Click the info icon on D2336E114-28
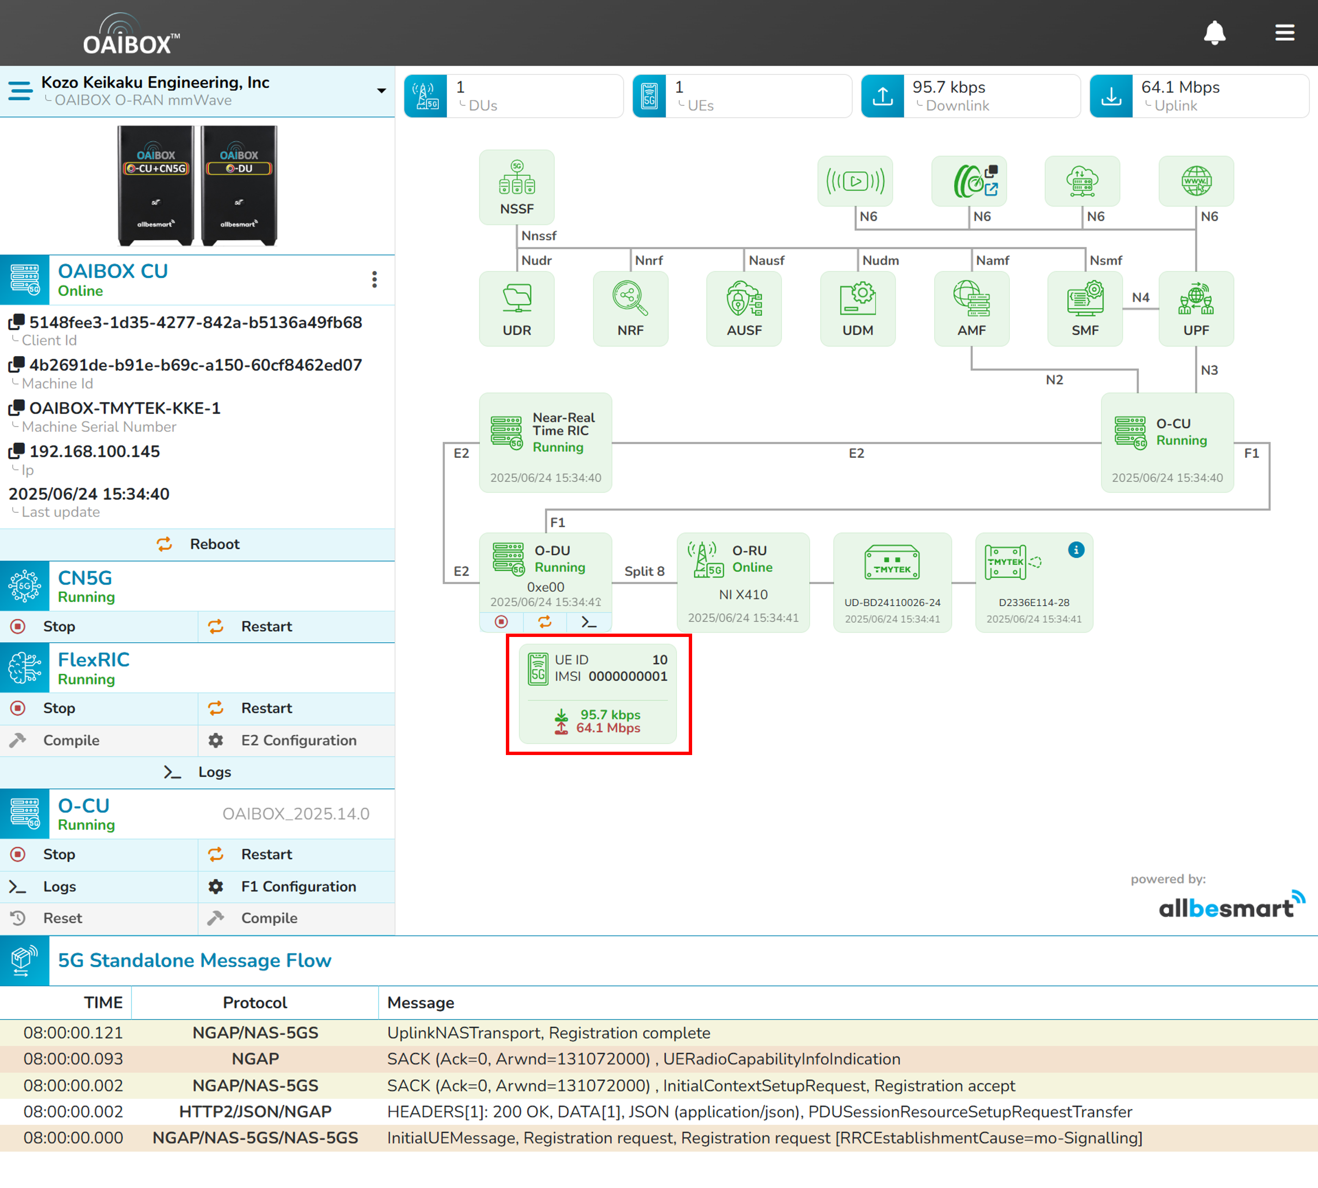This screenshot has height=1188, width=1318. click(x=1076, y=550)
